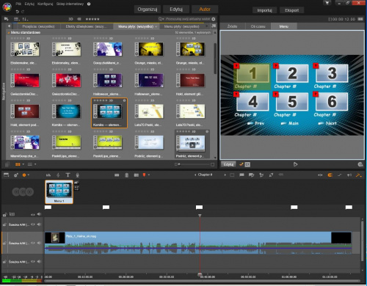Click the split clip razor icon
367x286 pixels.
tap(117, 175)
